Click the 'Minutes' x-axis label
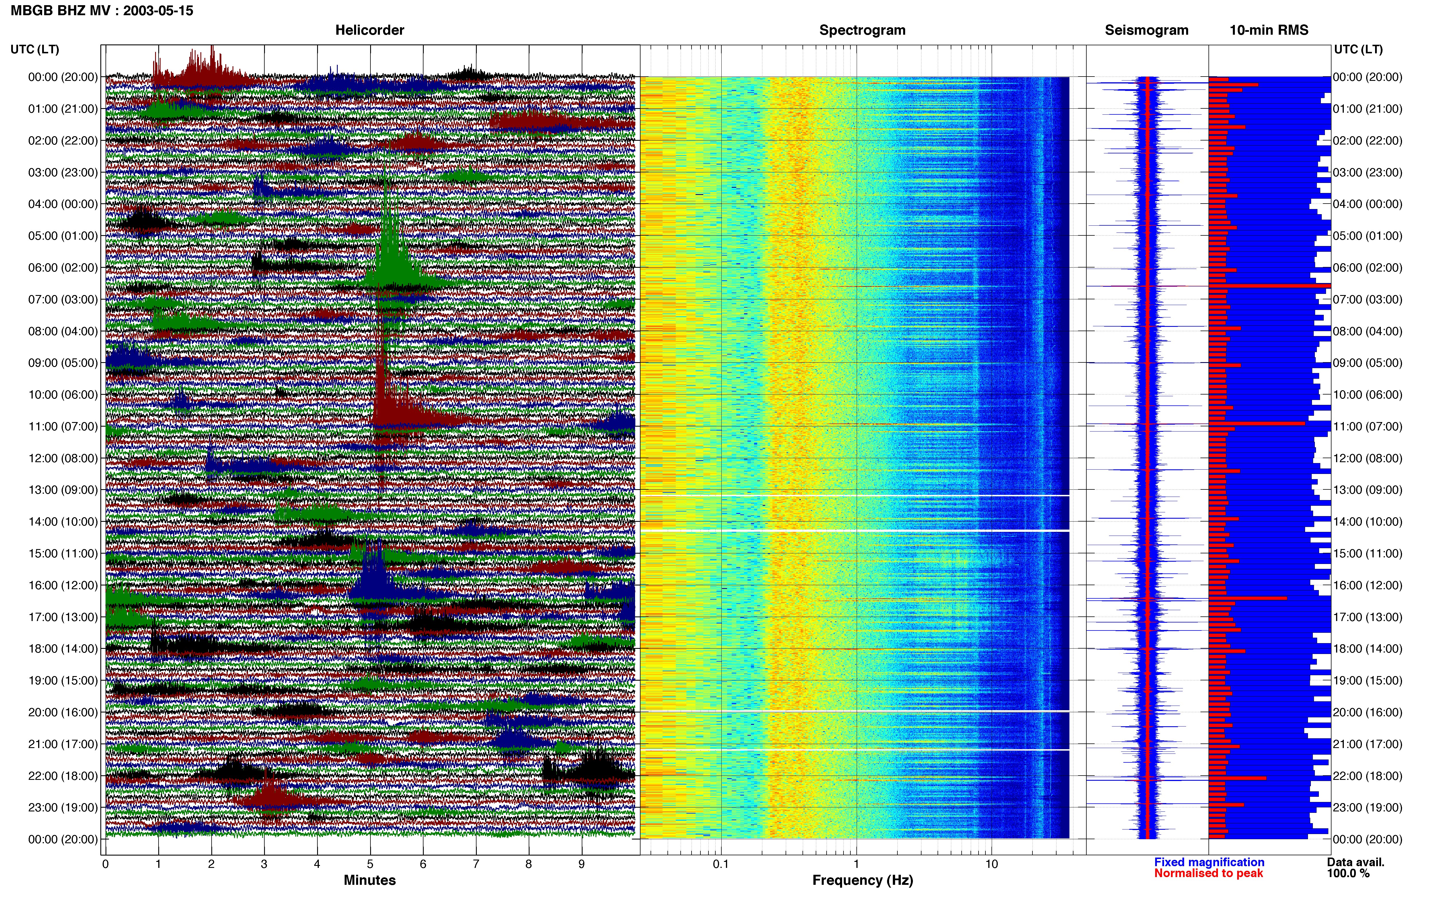 tap(370, 880)
